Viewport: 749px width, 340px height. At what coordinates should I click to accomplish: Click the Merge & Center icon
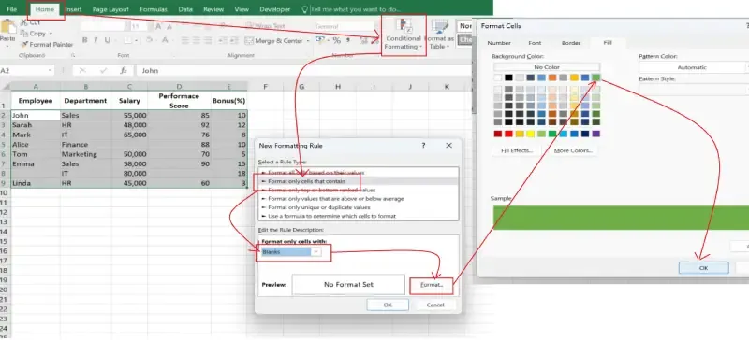tap(248, 41)
